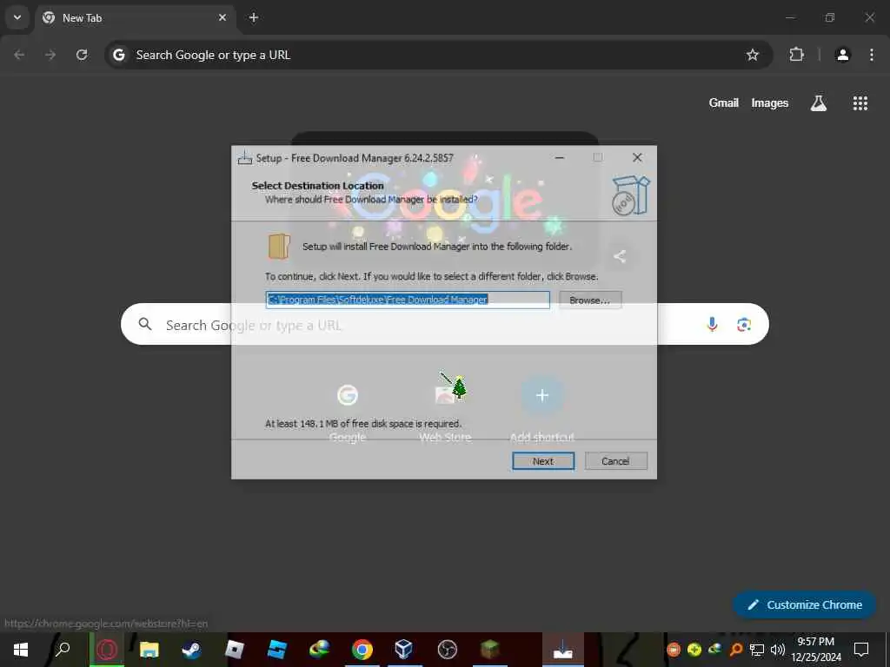The height and width of the screenshot is (667, 890).
Task: Open the Gmail link
Action: (x=724, y=102)
